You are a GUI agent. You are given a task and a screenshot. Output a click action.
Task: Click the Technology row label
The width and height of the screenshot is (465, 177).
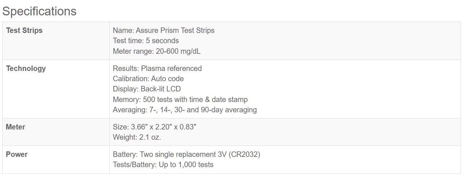click(x=26, y=68)
